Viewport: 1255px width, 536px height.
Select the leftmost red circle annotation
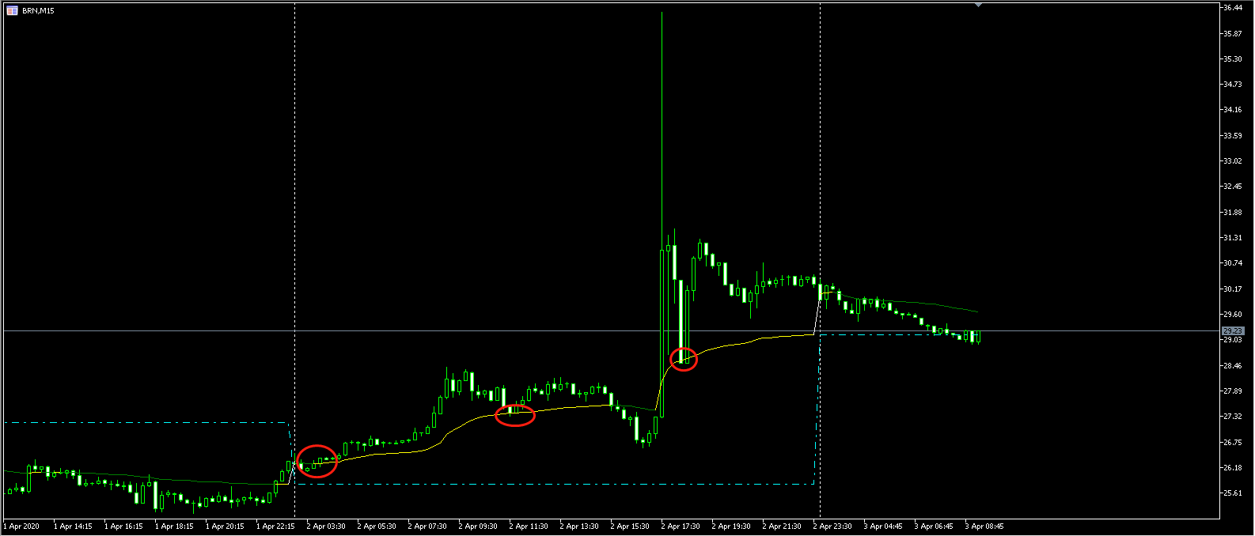[x=317, y=461]
